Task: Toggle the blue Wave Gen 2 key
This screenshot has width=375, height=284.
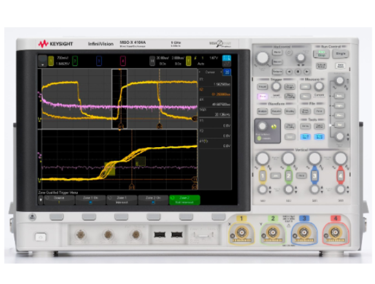Action: [x=319, y=137]
